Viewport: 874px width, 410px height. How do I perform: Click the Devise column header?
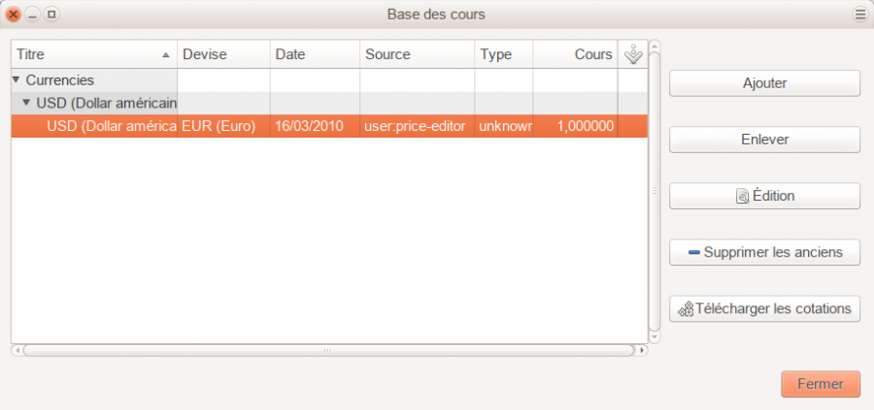(223, 55)
